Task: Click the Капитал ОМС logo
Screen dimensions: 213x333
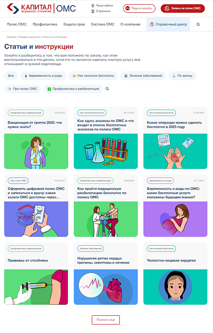Action: (41, 9)
